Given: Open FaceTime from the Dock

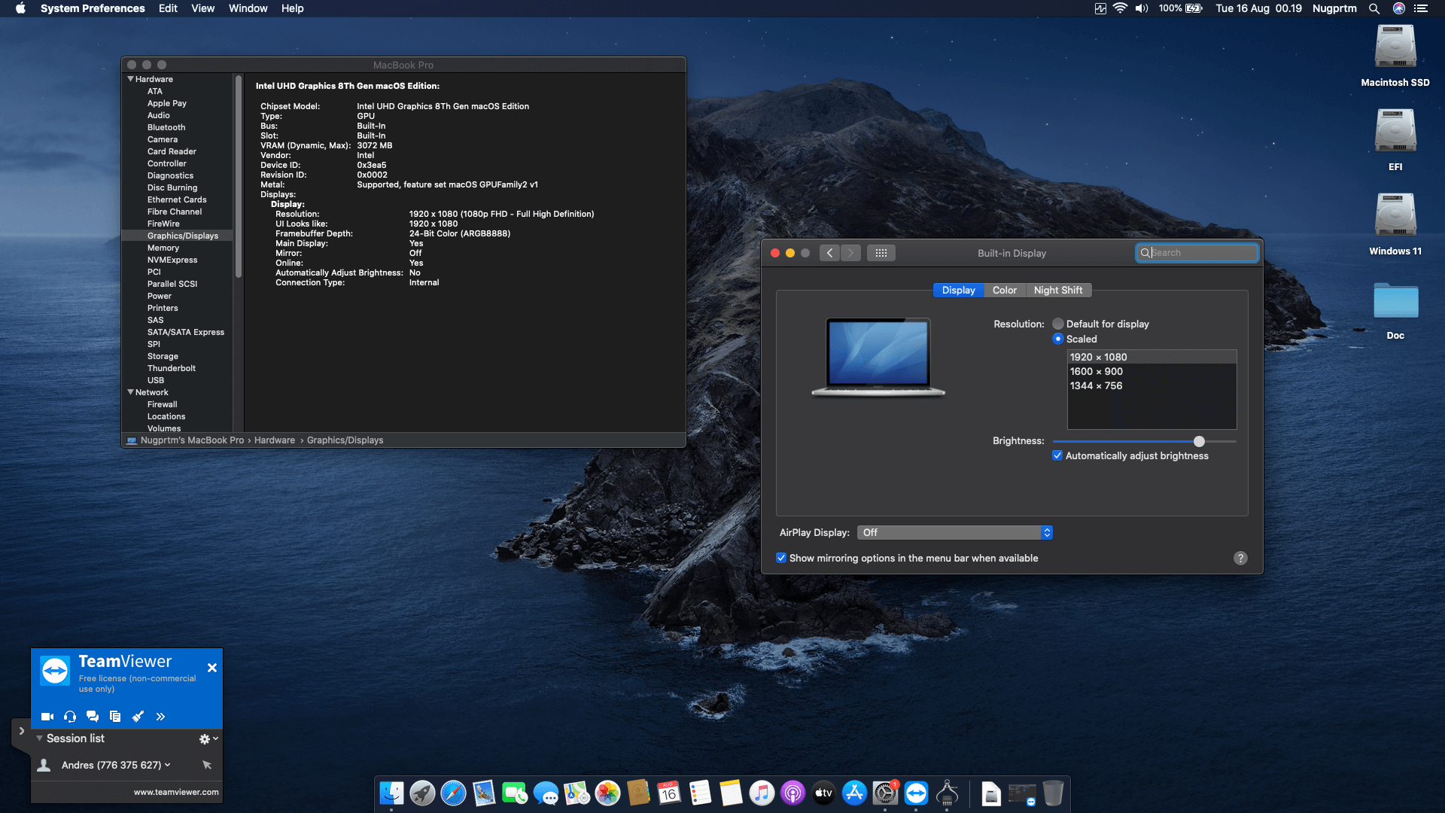Looking at the screenshot, I should 515,793.
